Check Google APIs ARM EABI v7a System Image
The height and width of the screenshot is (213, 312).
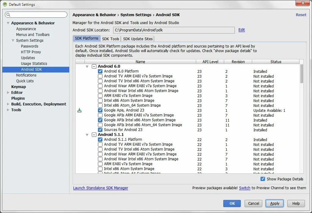[x=100, y=115]
